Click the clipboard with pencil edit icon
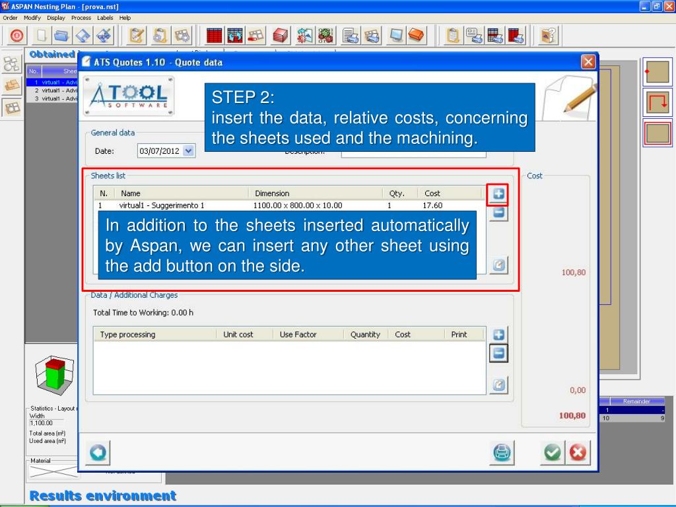676x507 pixels. [x=137, y=36]
